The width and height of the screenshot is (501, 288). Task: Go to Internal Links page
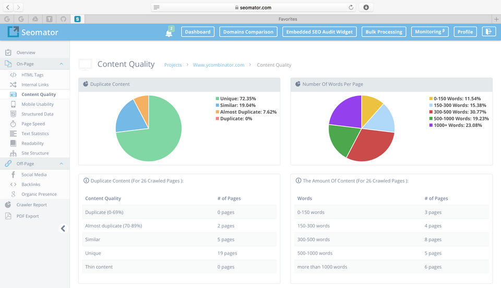tap(35, 85)
